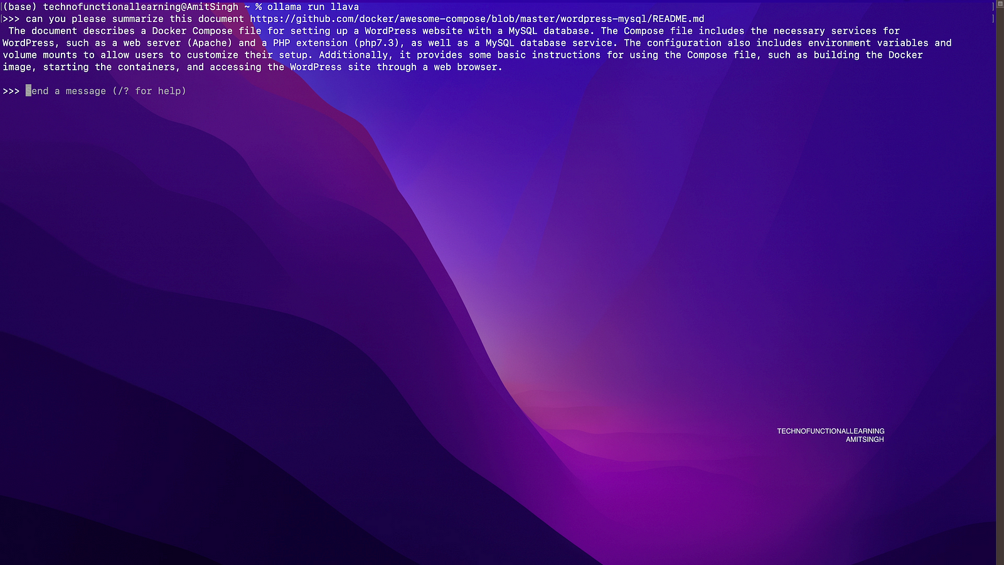Click the split pane icon at top-right
Screen dimensions: 1004x565
coord(1000,4)
